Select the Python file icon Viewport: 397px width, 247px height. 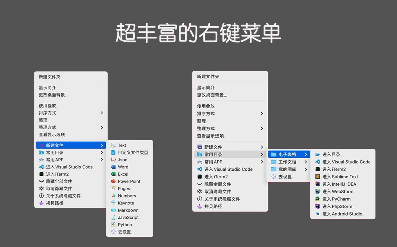(x=113, y=224)
